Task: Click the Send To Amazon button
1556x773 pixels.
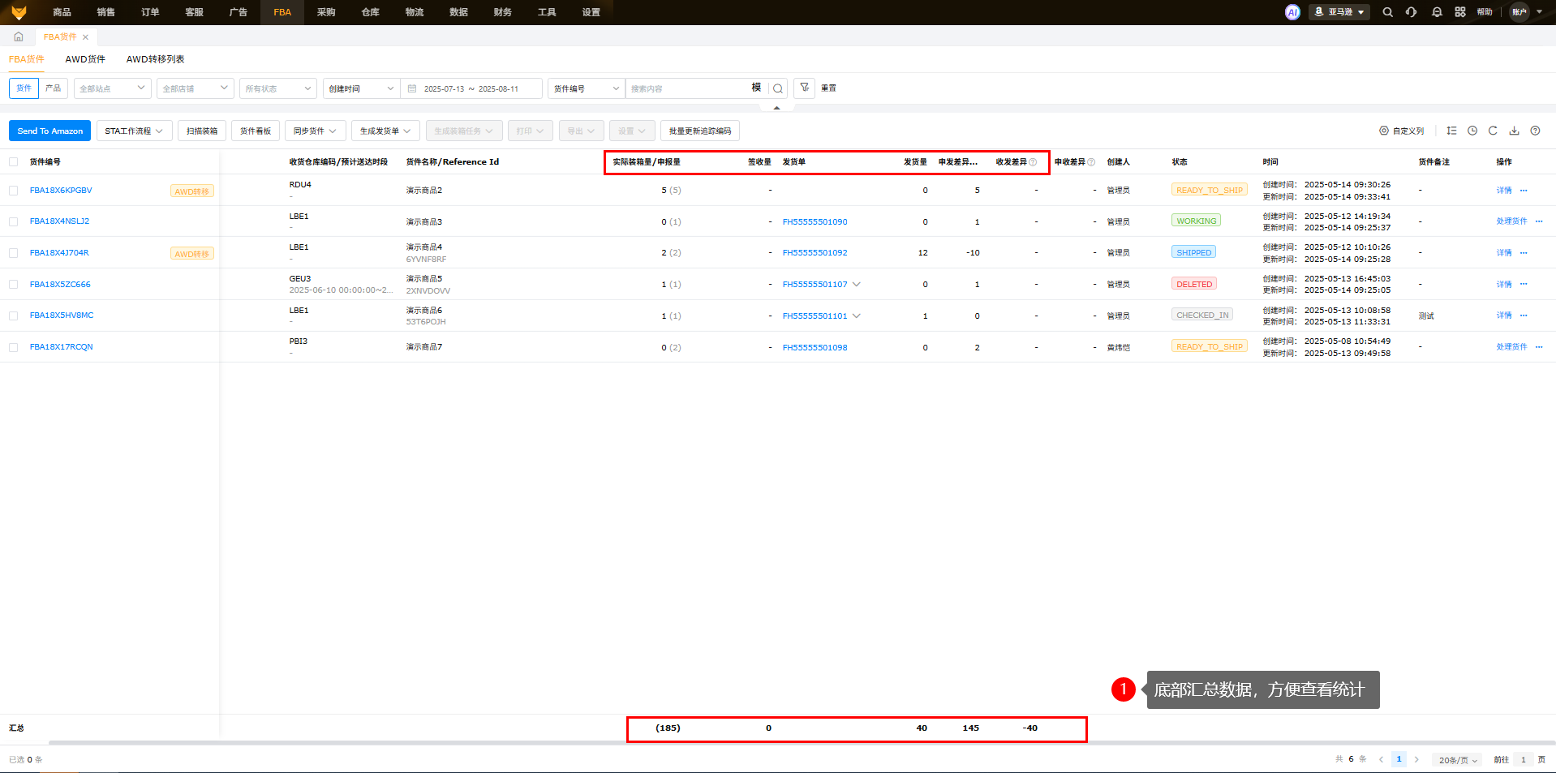Action: 49,131
